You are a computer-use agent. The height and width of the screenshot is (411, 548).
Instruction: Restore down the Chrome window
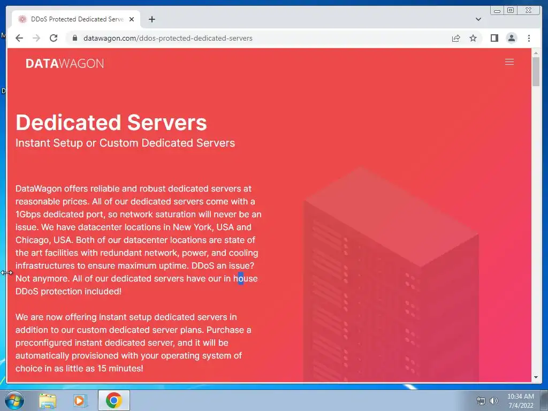coord(511,11)
